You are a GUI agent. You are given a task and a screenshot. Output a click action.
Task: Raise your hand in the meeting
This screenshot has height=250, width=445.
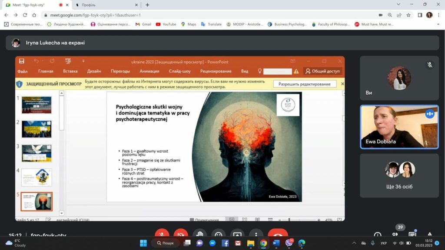[199, 234]
